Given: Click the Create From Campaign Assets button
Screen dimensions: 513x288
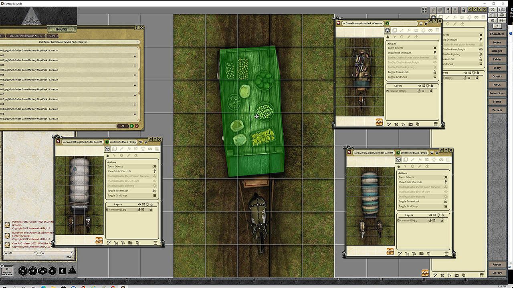Looking at the screenshot, I should (26, 36).
